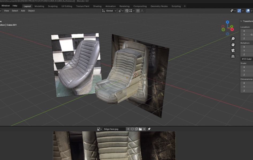
Task: Click the blue Z axis gizmo circle
Action: click(x=227, y=22)
